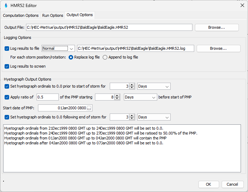Viewport: 248px width, 192px height.
Task: Click the ratio value 0.5 input field
Action: (47, 97)
